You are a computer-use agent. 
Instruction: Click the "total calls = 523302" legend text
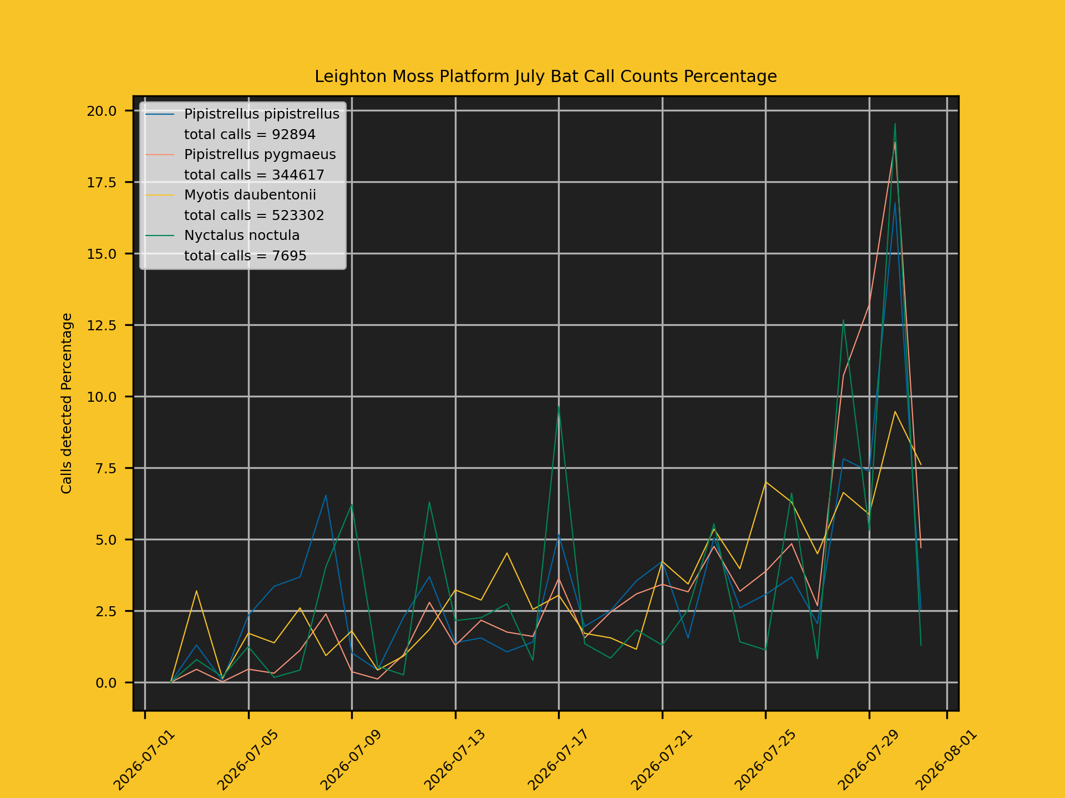click(254, 216)
